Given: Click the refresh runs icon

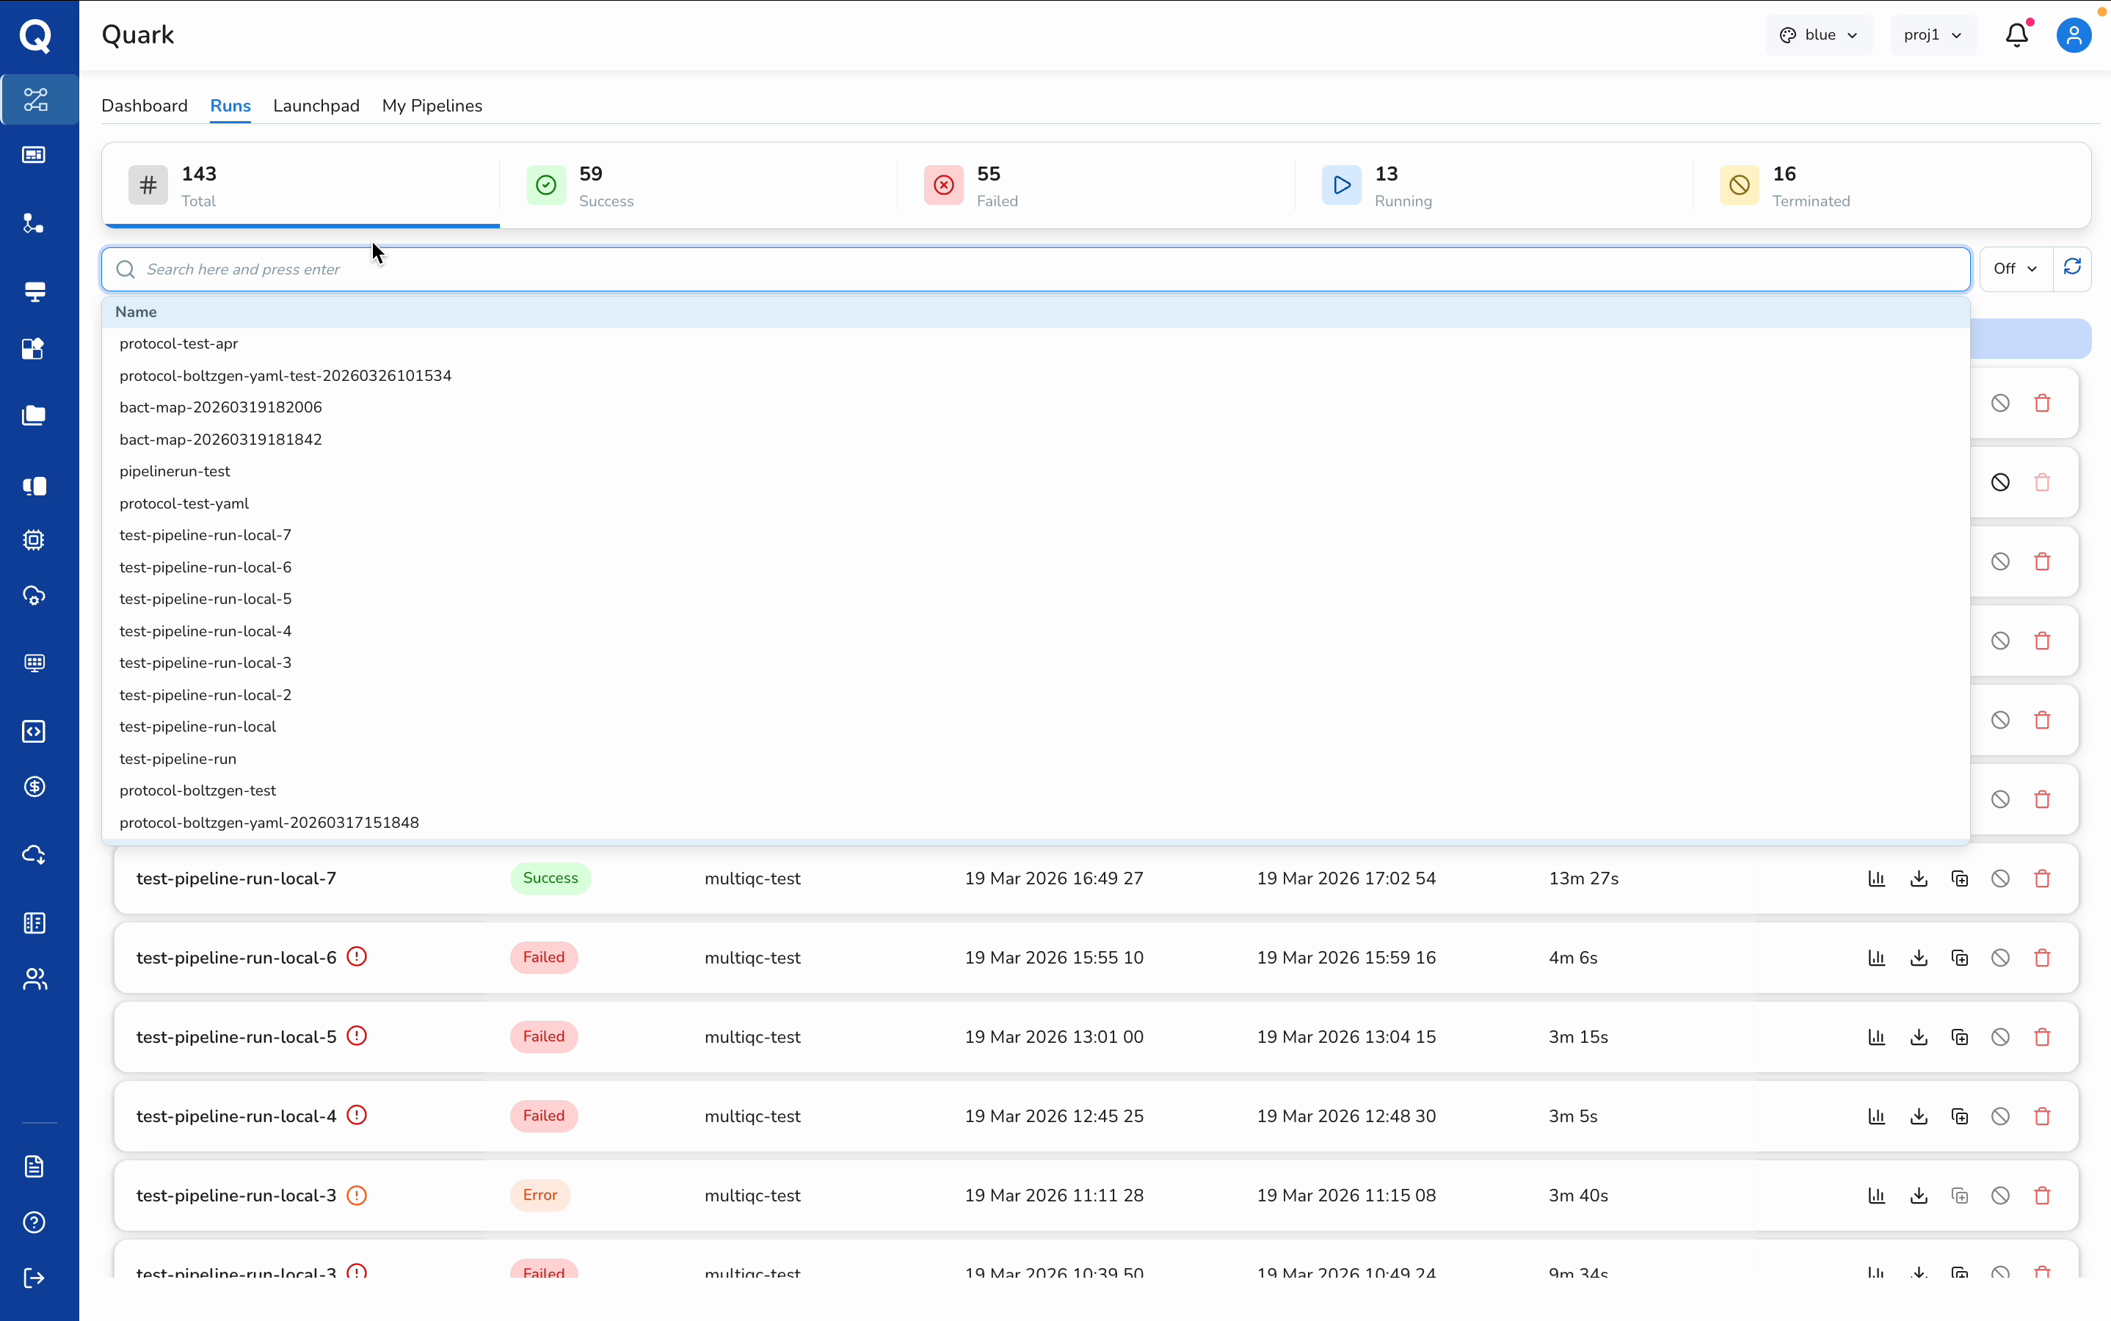Looking at the screenshot, I should coord(2071,267).
